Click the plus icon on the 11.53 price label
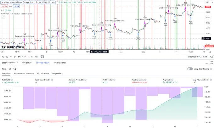Screen dimensions: 214x128 [x=203, y=39]
